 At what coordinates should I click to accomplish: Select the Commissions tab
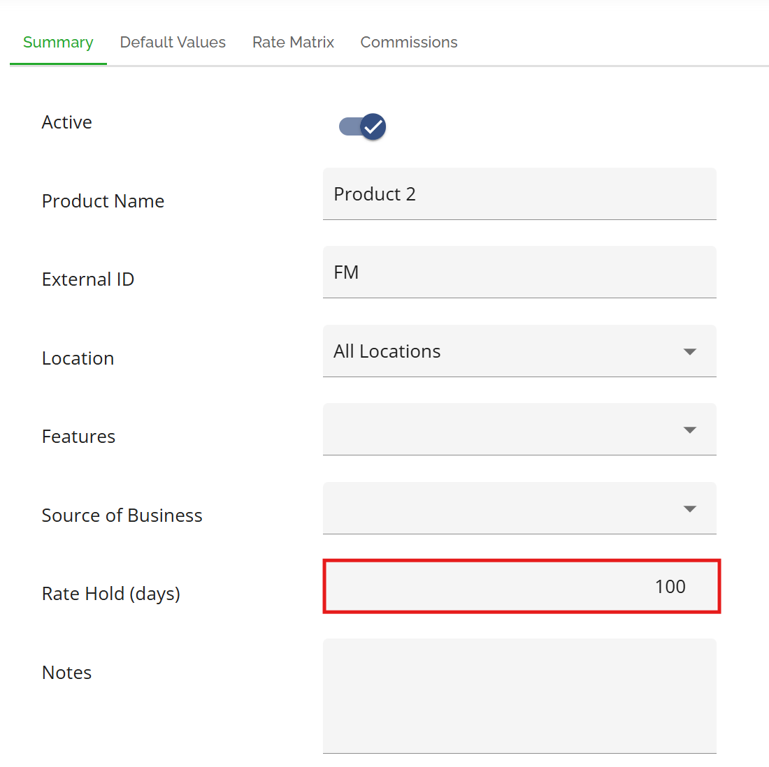pyautogui.click(x=409, y=43)
